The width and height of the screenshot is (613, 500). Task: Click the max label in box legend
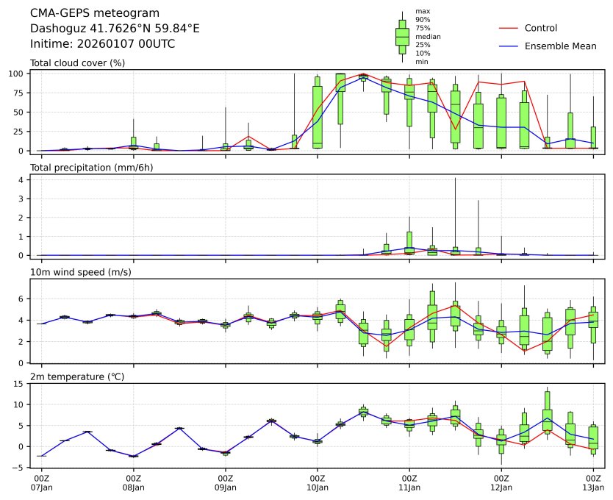(x=422, y=12)
